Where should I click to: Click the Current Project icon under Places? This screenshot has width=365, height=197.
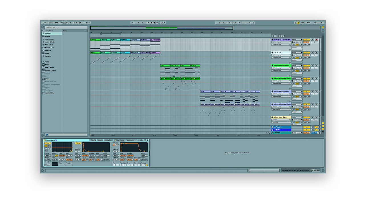(x=43, y=70)
